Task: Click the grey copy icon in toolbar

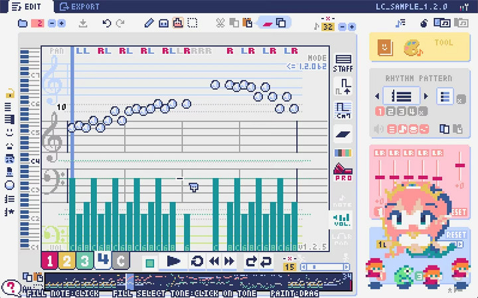Action: tap(234, 23)
